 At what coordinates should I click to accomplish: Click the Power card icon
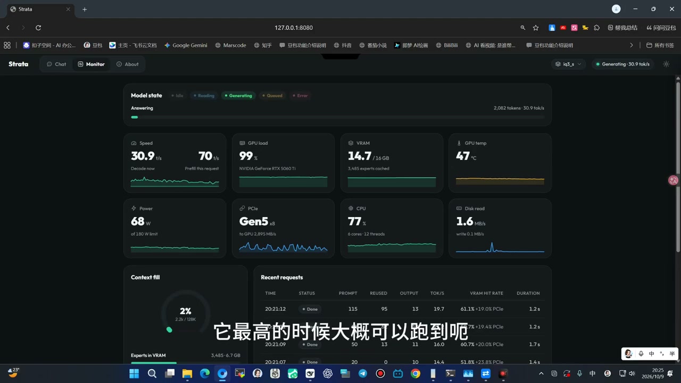pos(134,209)
